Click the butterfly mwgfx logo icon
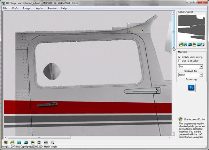This screenshot has height=150, width=209. (6, 142)
